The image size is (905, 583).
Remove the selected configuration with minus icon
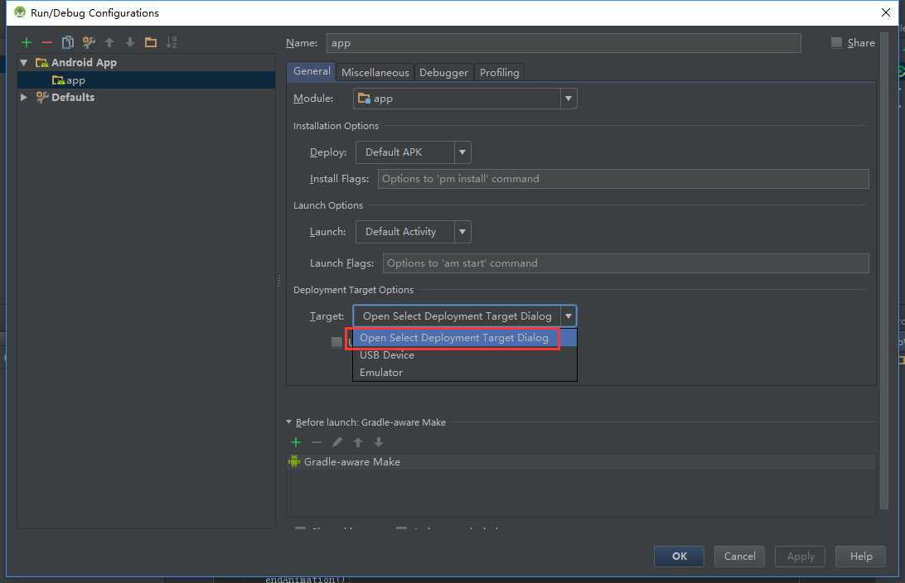click(x=47, y=42)
